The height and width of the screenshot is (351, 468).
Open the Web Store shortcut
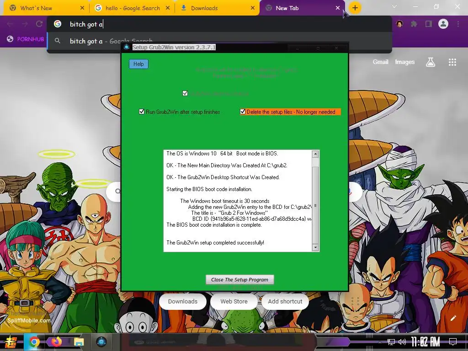(234, 302)
